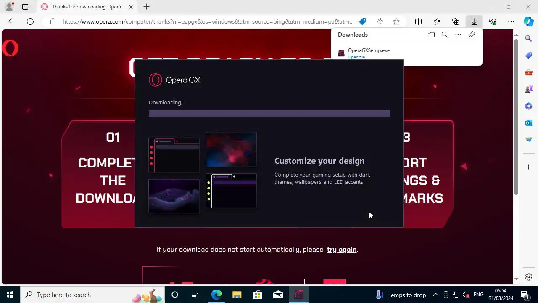The width and height of the screenshot is (538, 303).
Task: Open Mail app from taskbar
Action: click(x=278, y=295)
